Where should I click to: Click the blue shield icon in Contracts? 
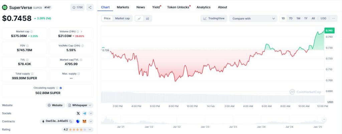click(78, 121)
